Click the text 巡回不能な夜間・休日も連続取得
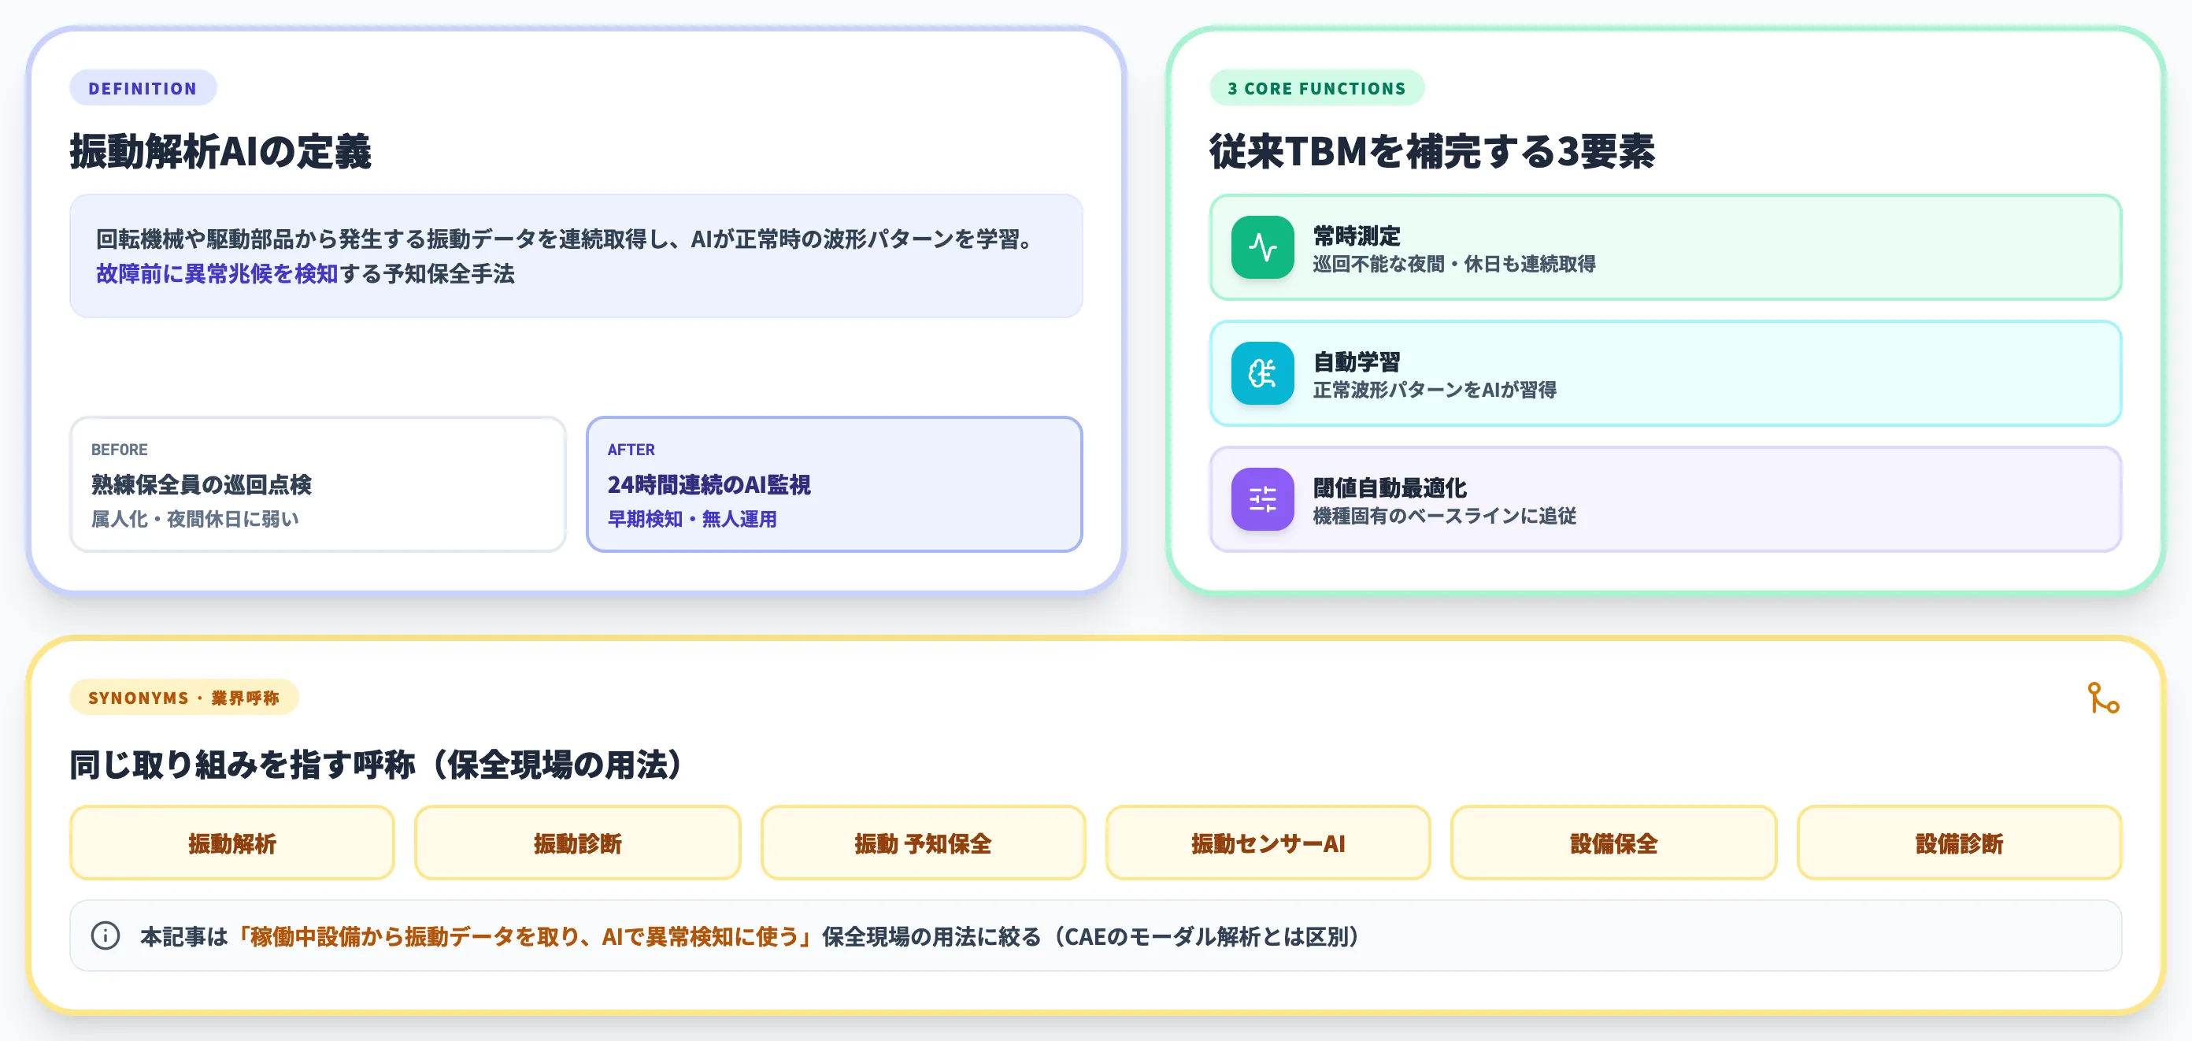 tap(1454, 264)
